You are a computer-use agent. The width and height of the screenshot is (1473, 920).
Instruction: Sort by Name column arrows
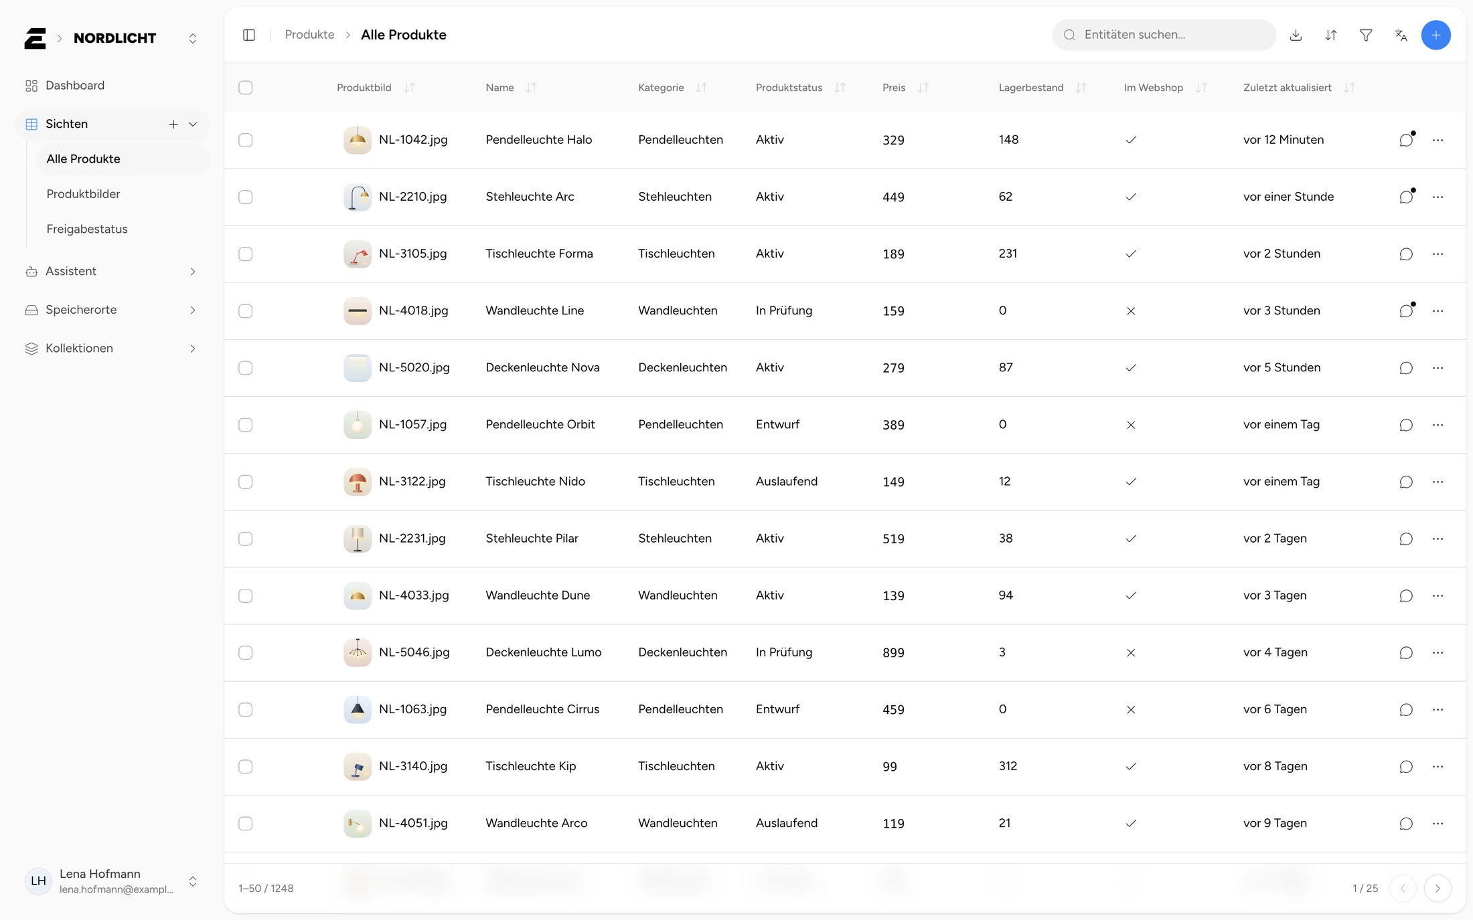click(532, 88)
